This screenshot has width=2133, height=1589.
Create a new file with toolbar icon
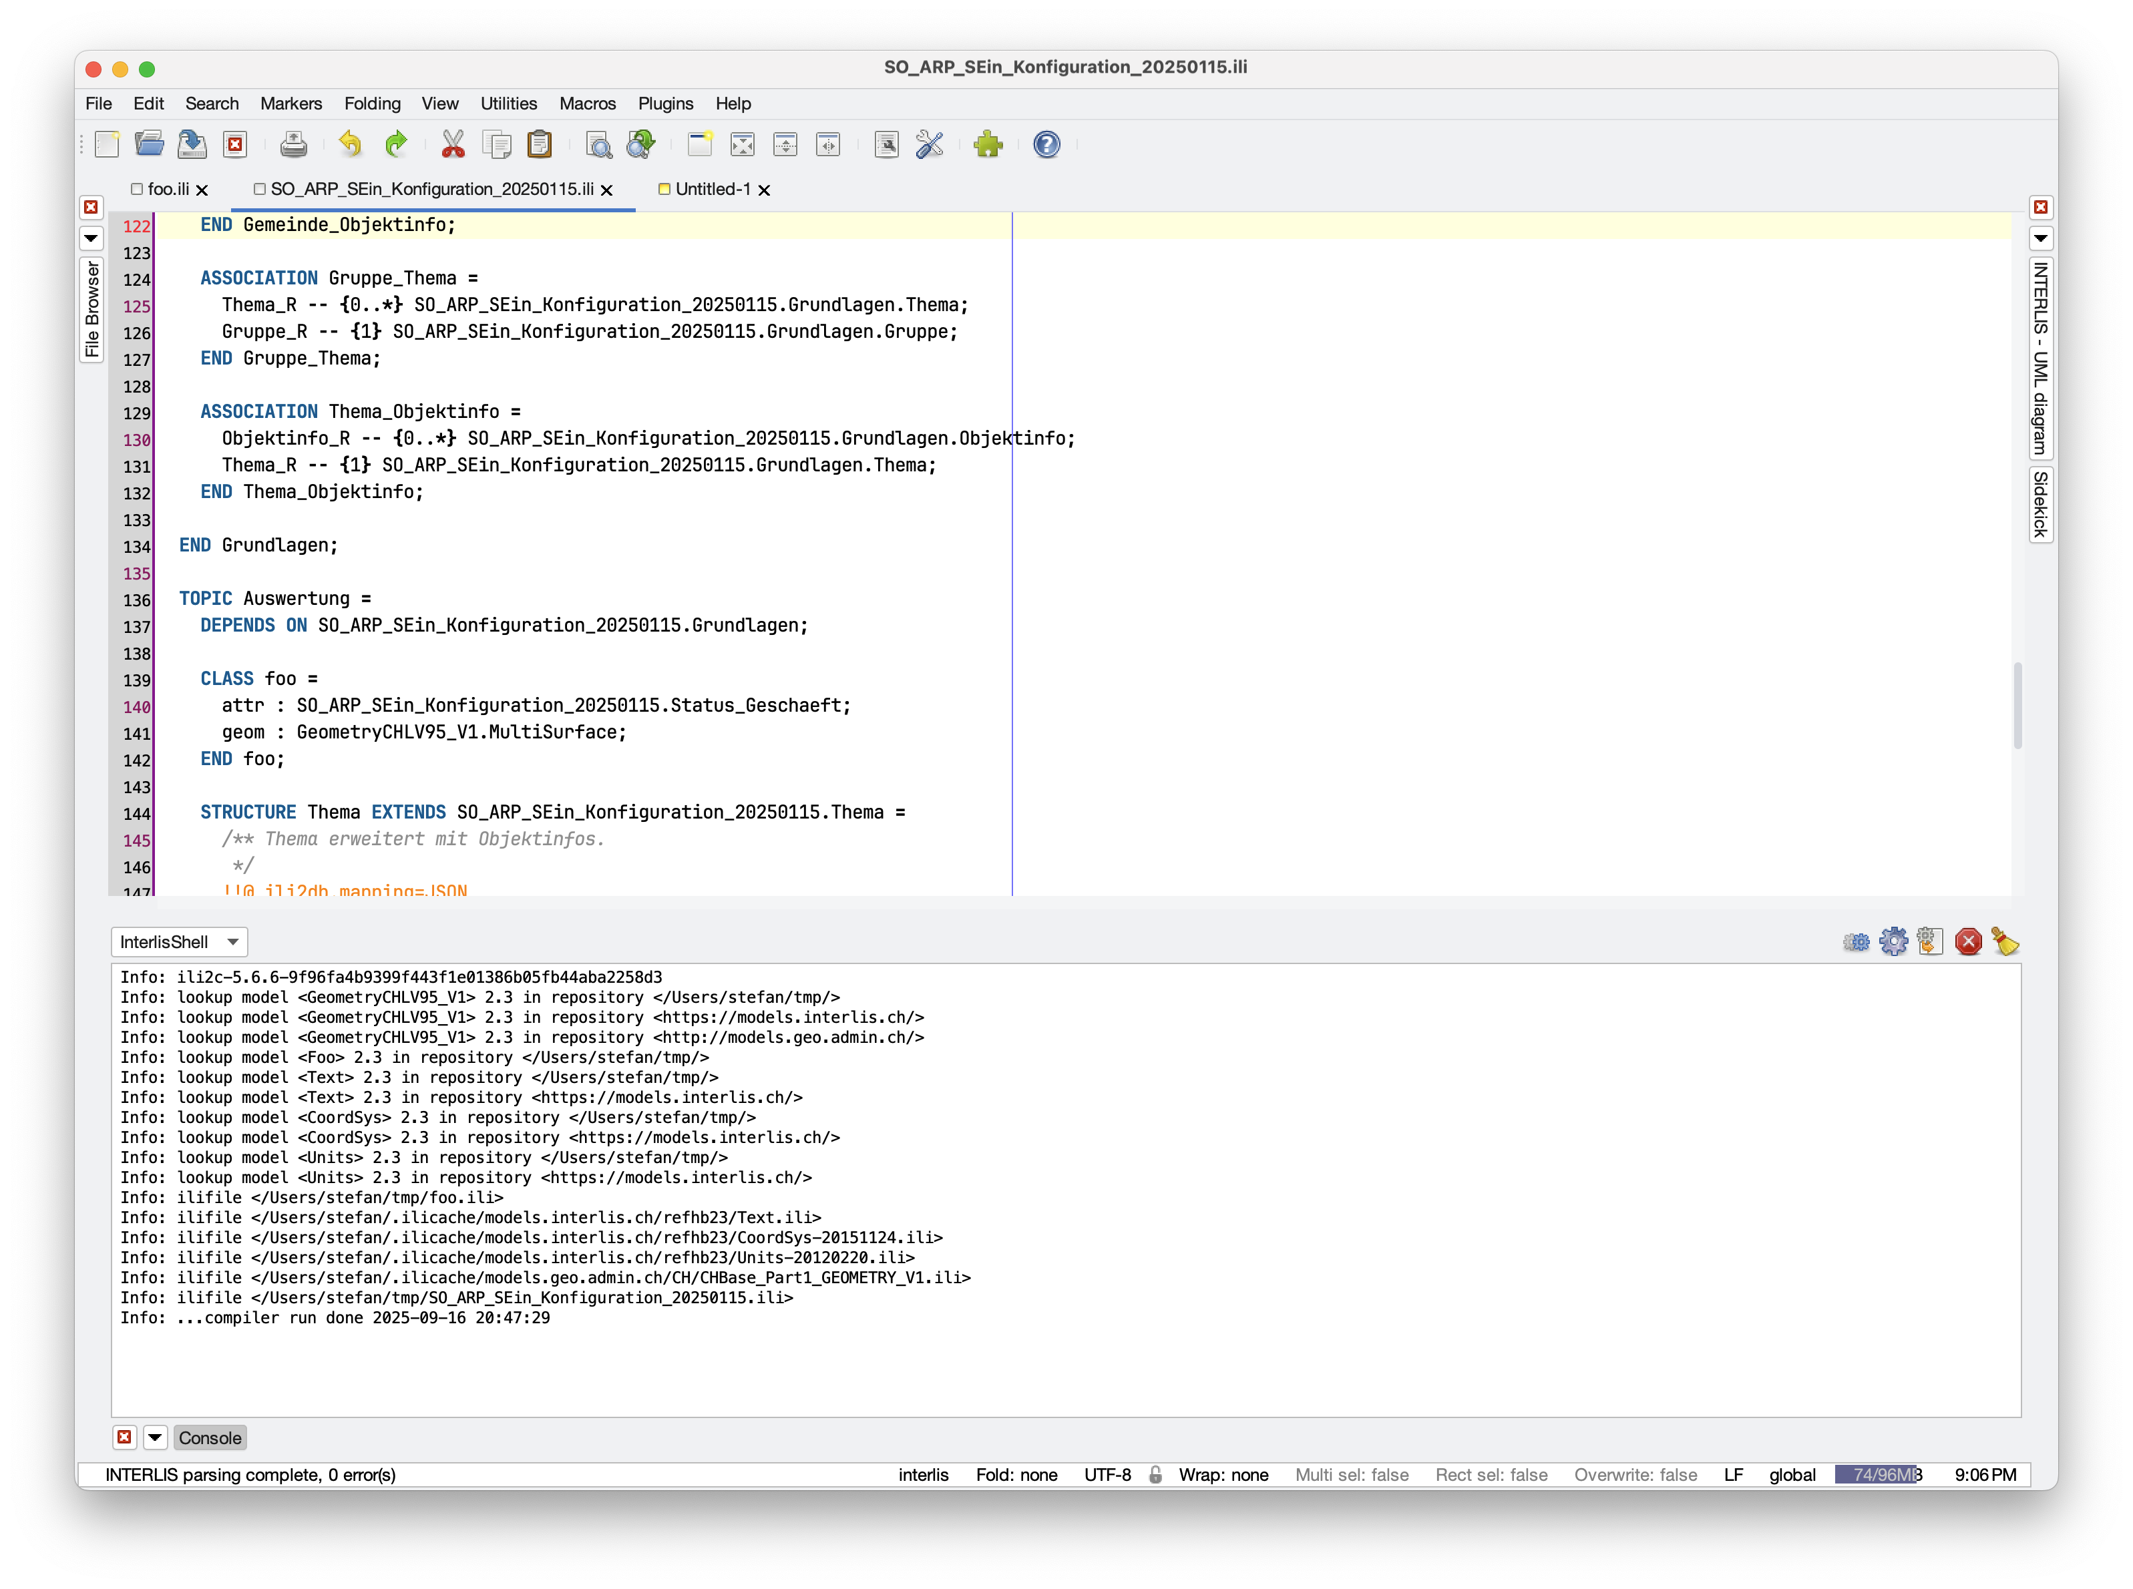pos(107,144)
